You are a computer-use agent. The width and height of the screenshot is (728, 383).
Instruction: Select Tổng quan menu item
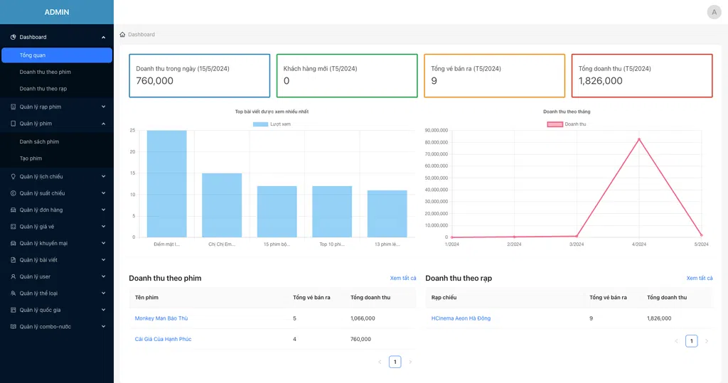coord(57,55)
